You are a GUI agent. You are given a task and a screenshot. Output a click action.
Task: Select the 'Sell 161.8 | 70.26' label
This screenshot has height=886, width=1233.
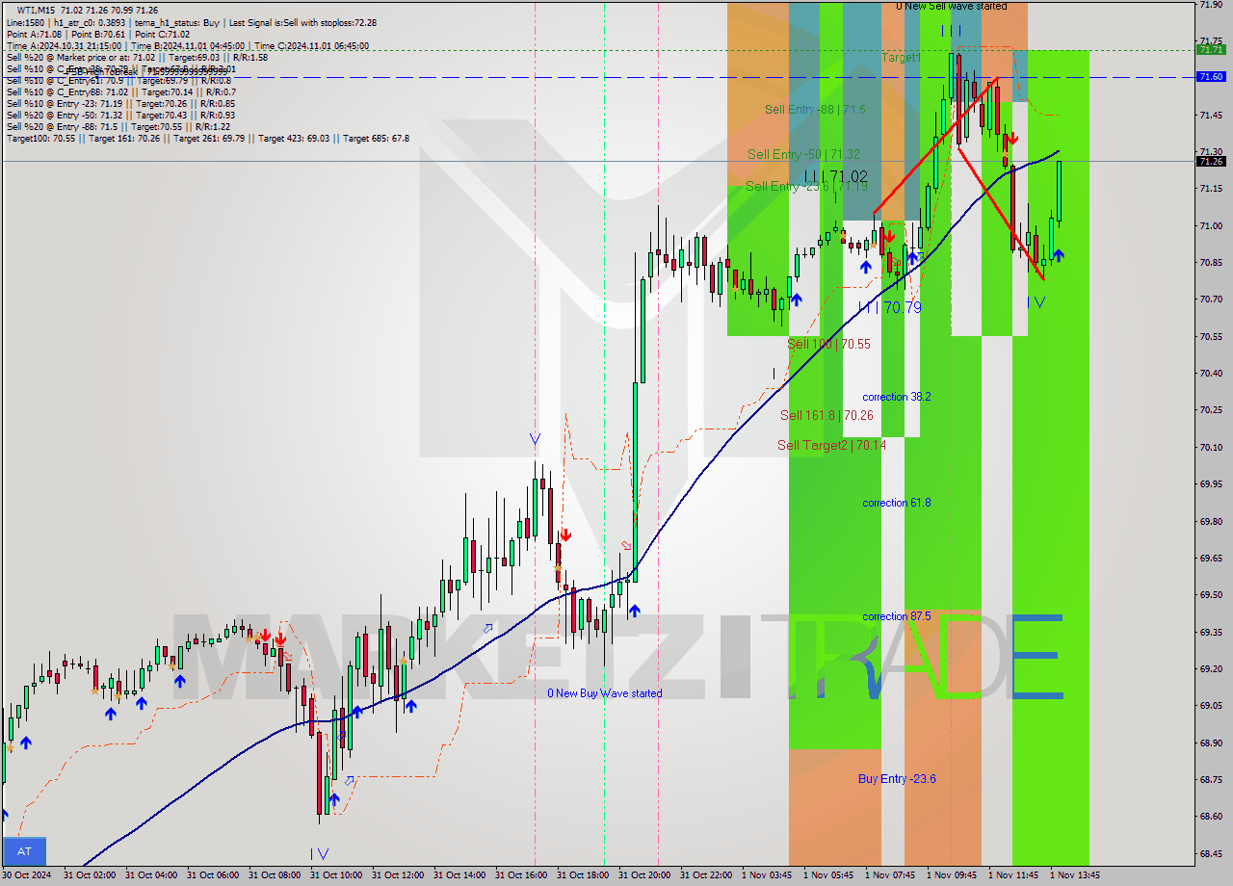[826, 415]
